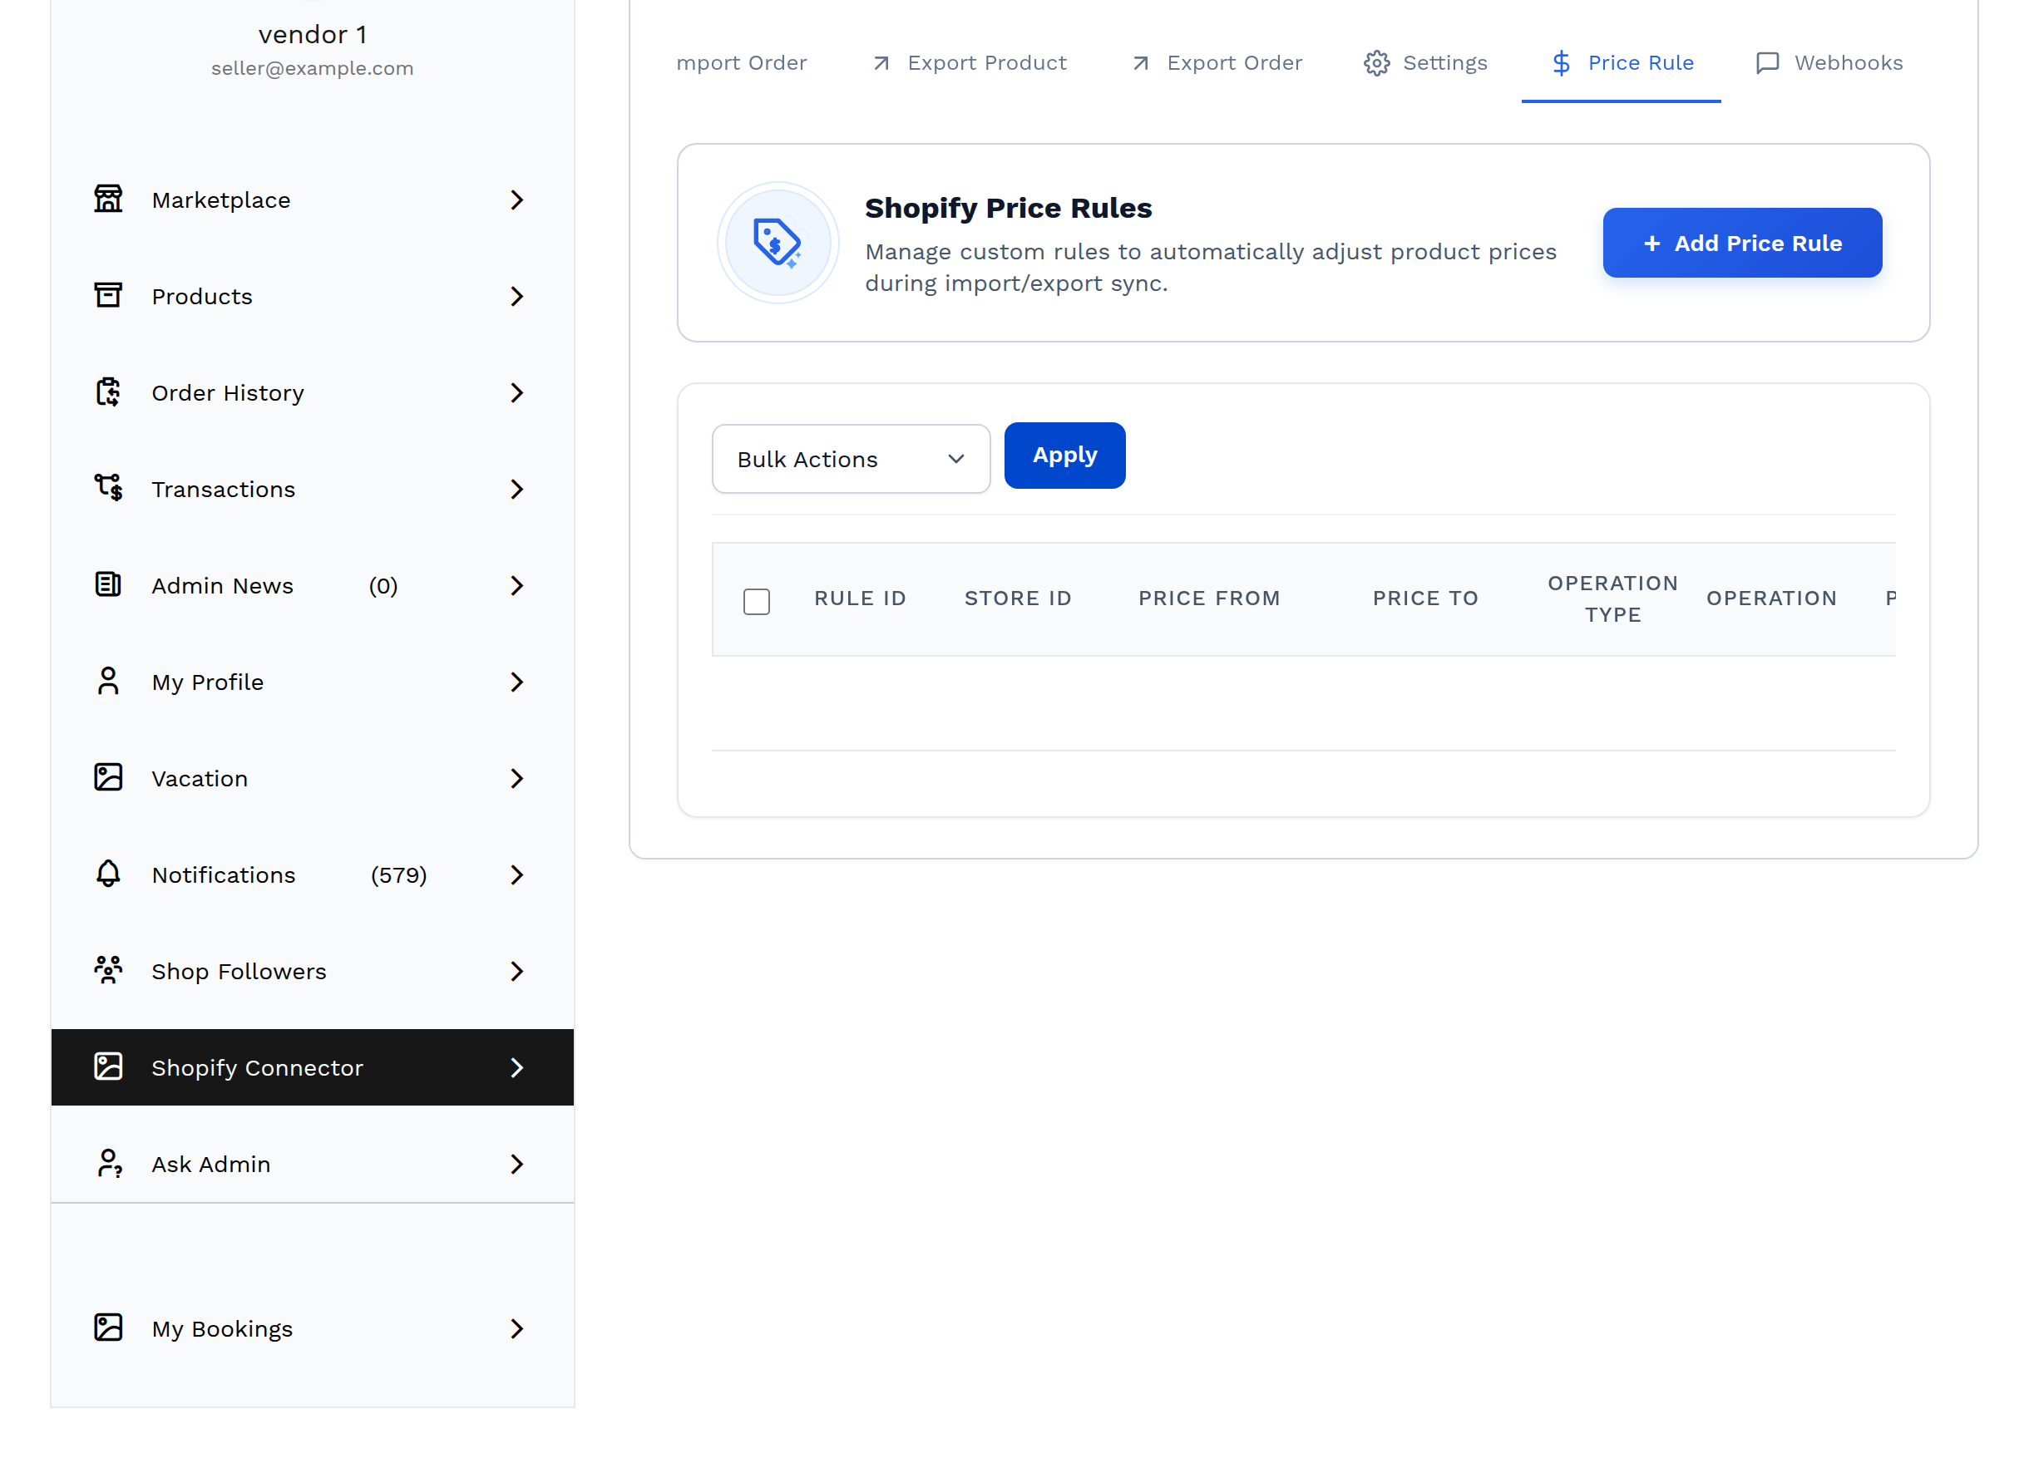Screen dimensions: 2029x1463
Task: Click the My Profile person icon
Action: (108, 682)
